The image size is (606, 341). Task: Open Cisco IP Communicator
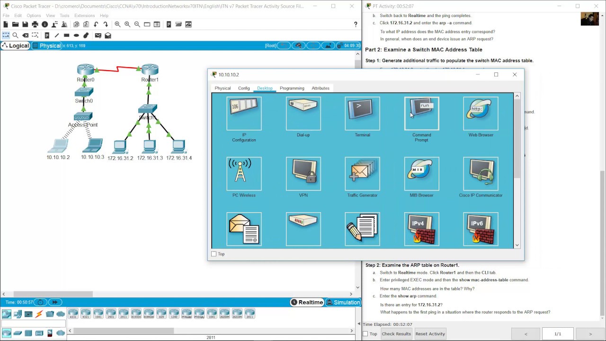click(x=481, y=174)
